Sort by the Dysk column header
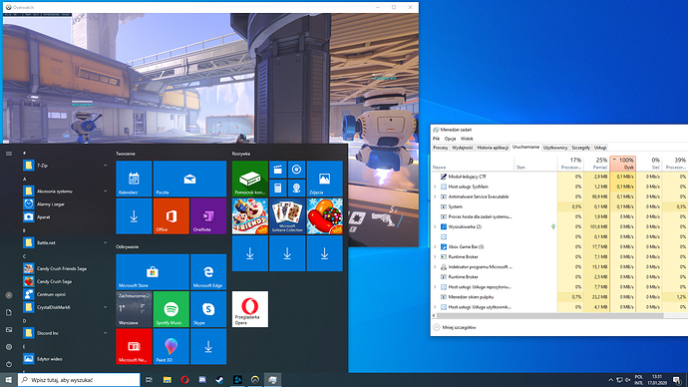 (622, 163)
